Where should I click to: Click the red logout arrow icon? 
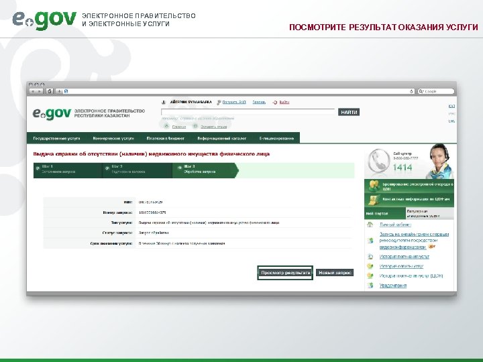coord(275,102)
